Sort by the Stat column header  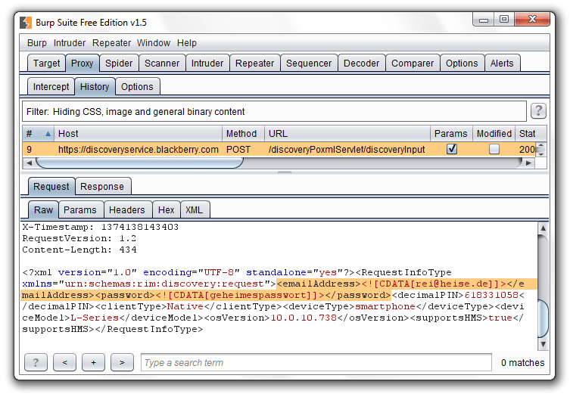coord(531,134)
